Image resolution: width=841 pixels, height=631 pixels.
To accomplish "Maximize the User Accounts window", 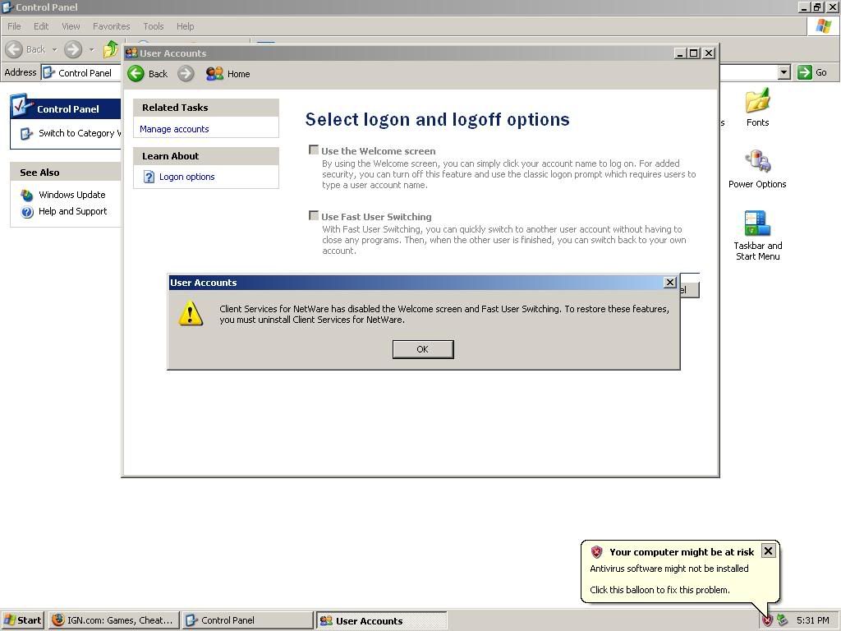I will [x=693, y=53].
